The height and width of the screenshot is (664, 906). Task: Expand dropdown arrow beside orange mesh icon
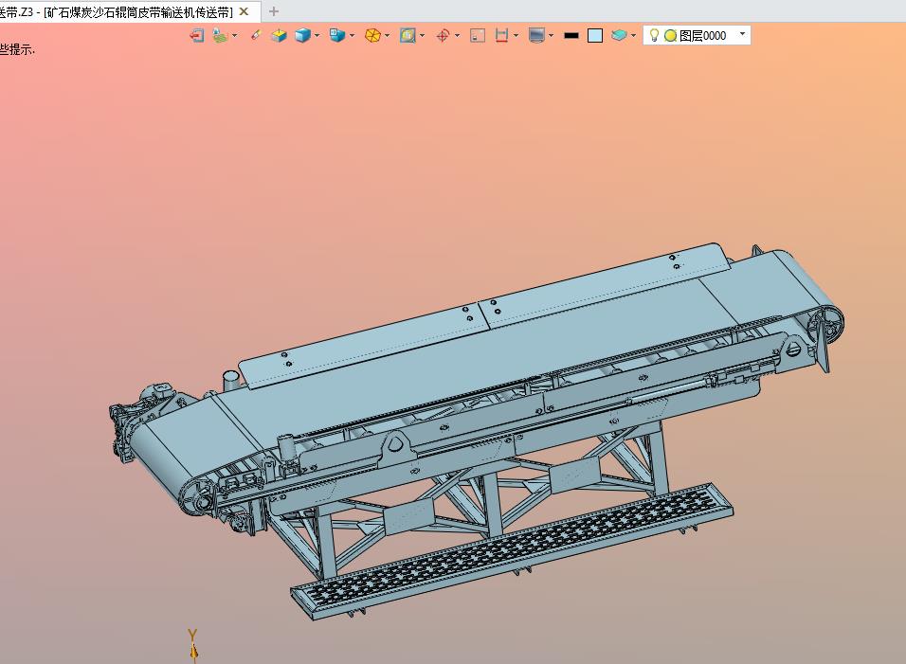388,36
